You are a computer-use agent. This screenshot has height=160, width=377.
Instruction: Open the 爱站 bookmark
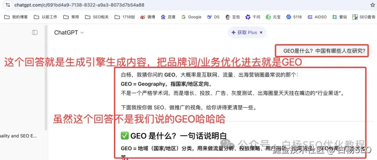click(x=340, y=17)
